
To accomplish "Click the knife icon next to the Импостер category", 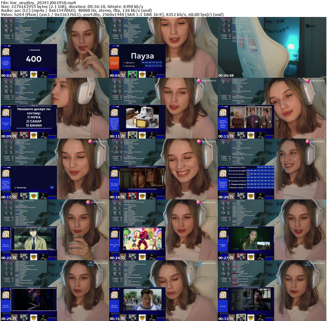I will [124, 66].
